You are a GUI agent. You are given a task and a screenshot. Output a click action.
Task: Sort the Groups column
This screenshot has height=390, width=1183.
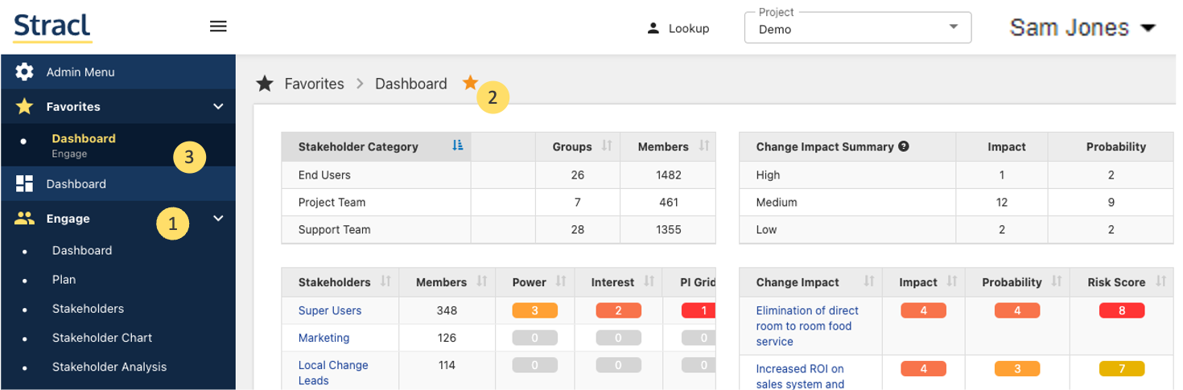click(x=607, y=146)
